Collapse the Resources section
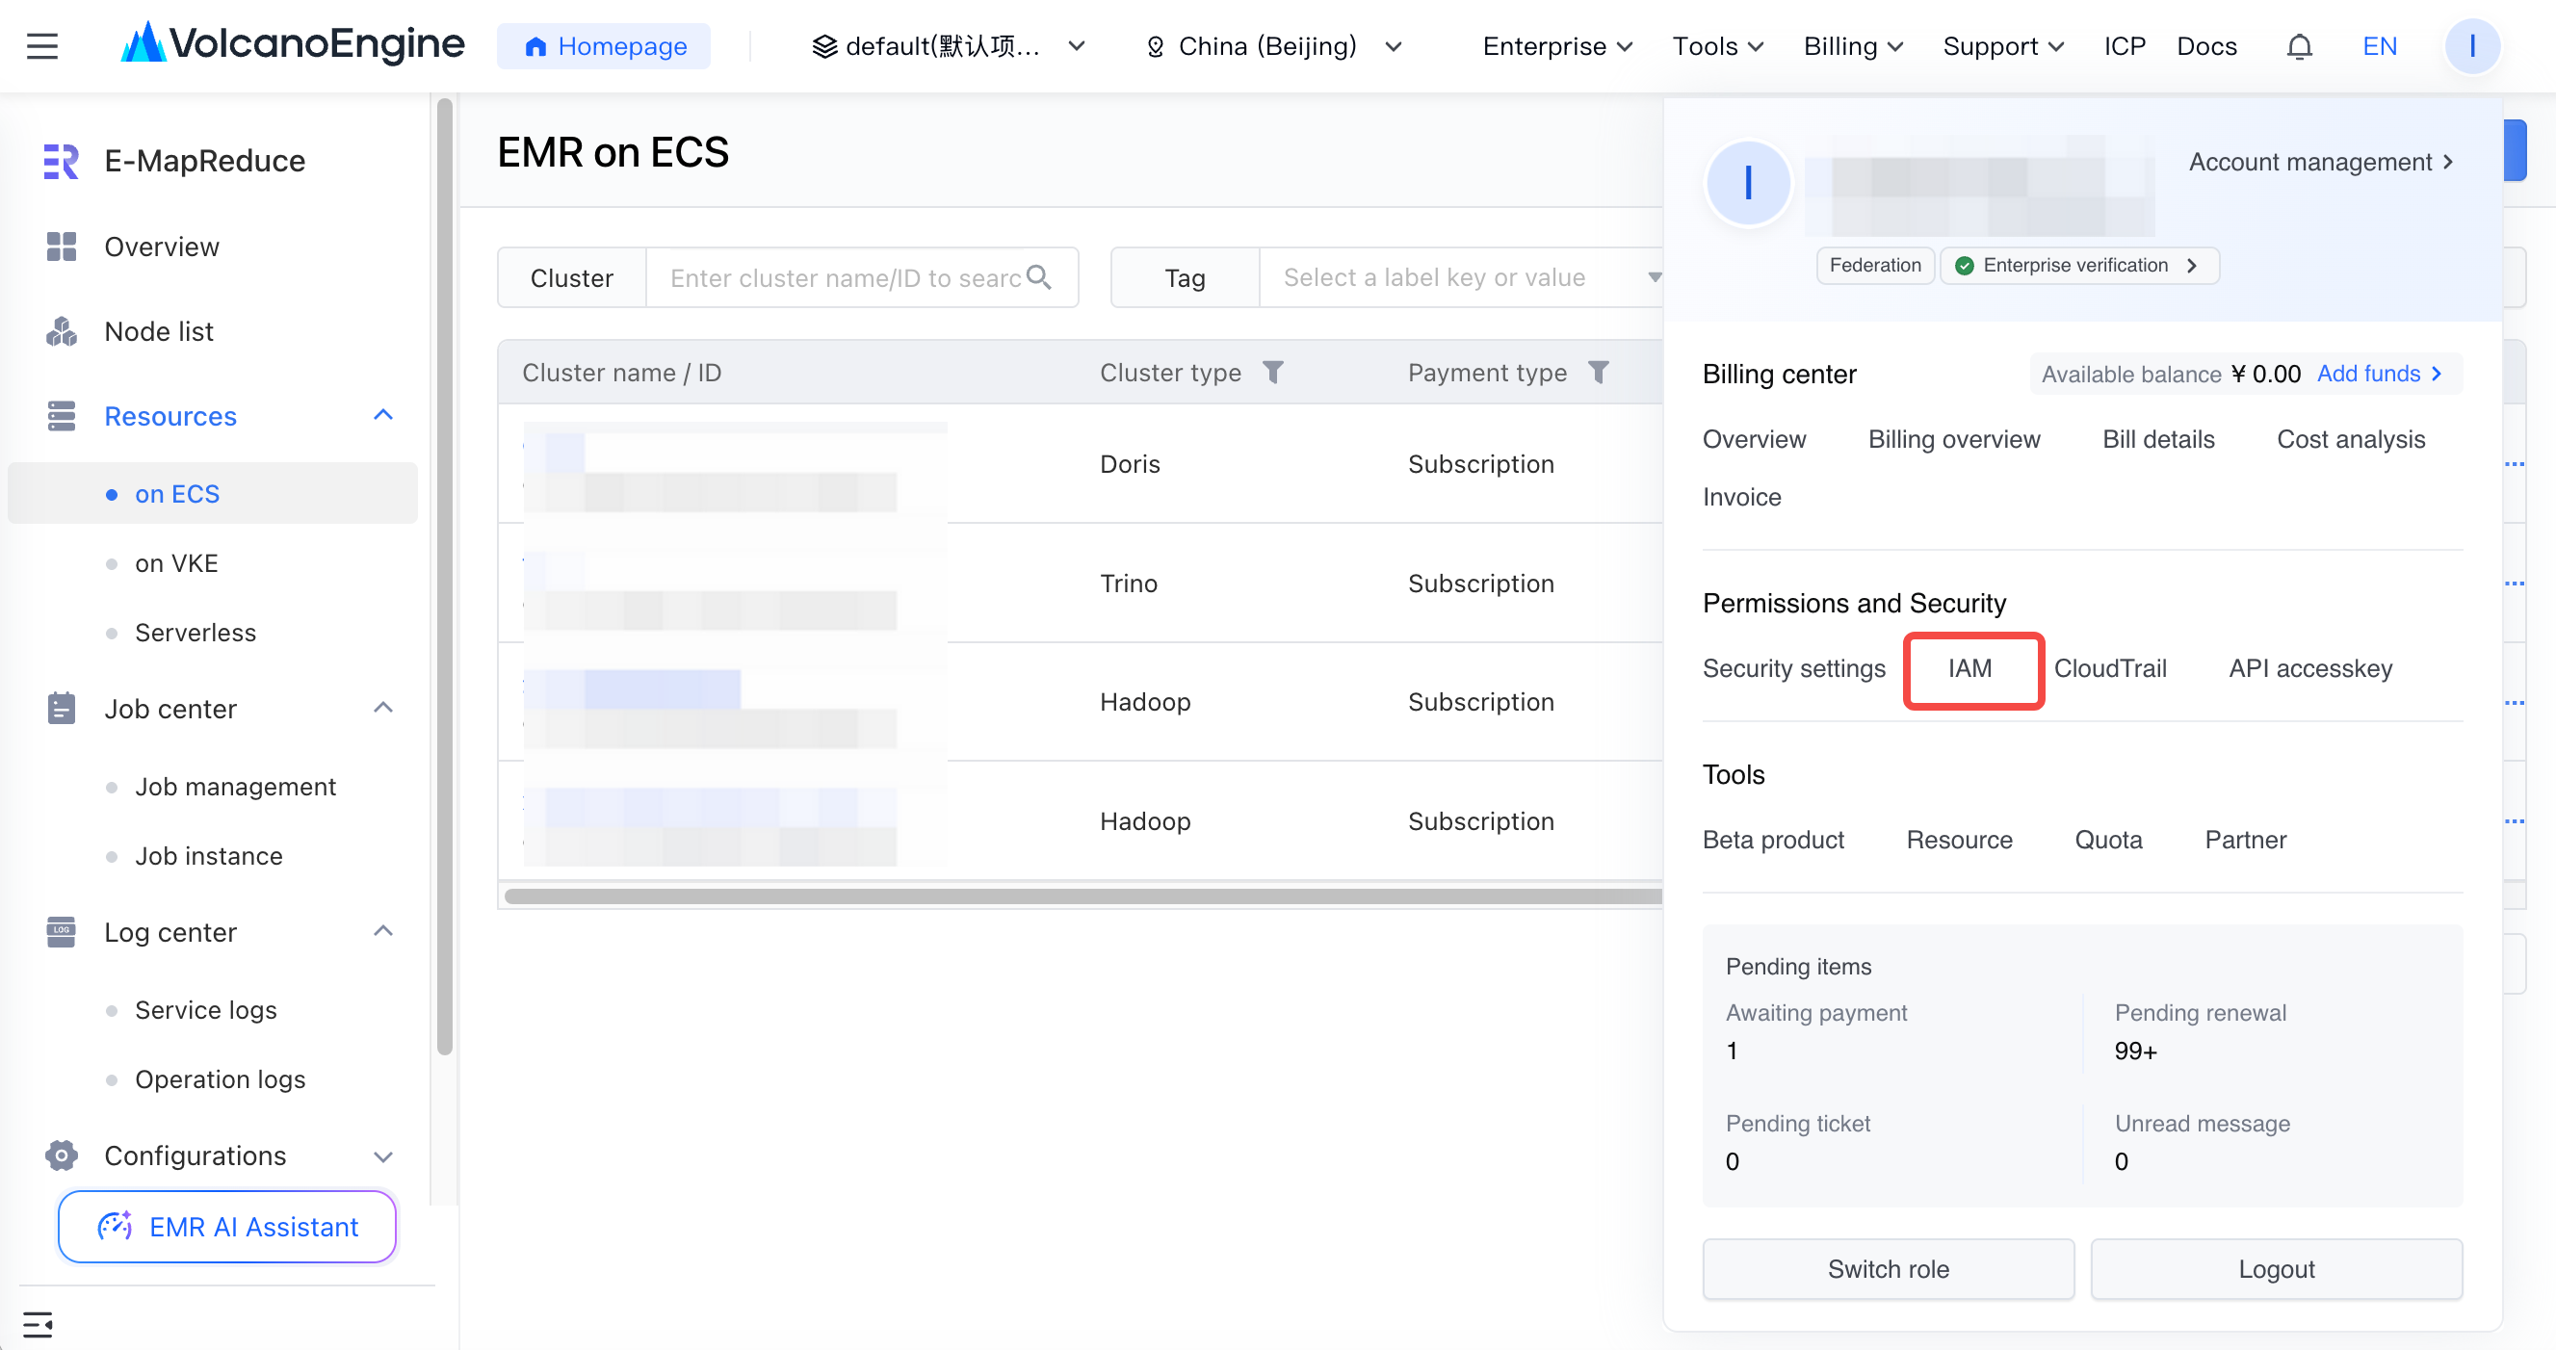This screenshot has width=2556, height=1350. (383, 415)
